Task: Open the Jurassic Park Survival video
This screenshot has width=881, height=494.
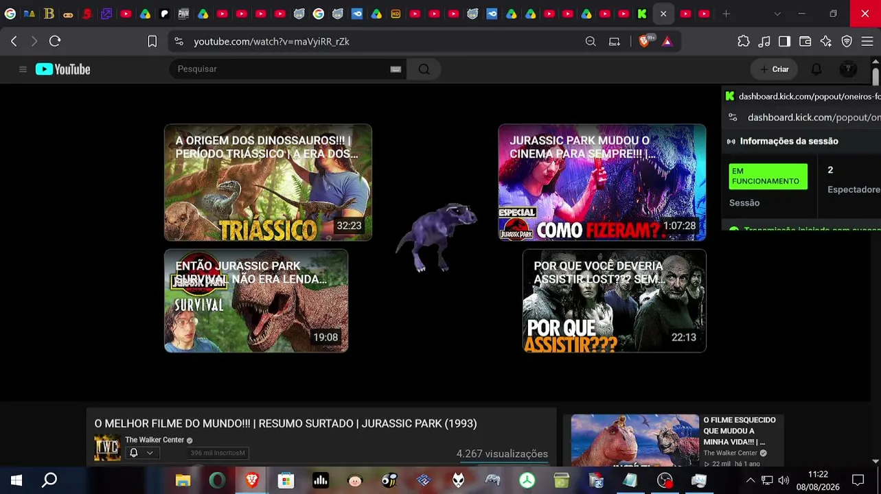Action: [256, 301]
